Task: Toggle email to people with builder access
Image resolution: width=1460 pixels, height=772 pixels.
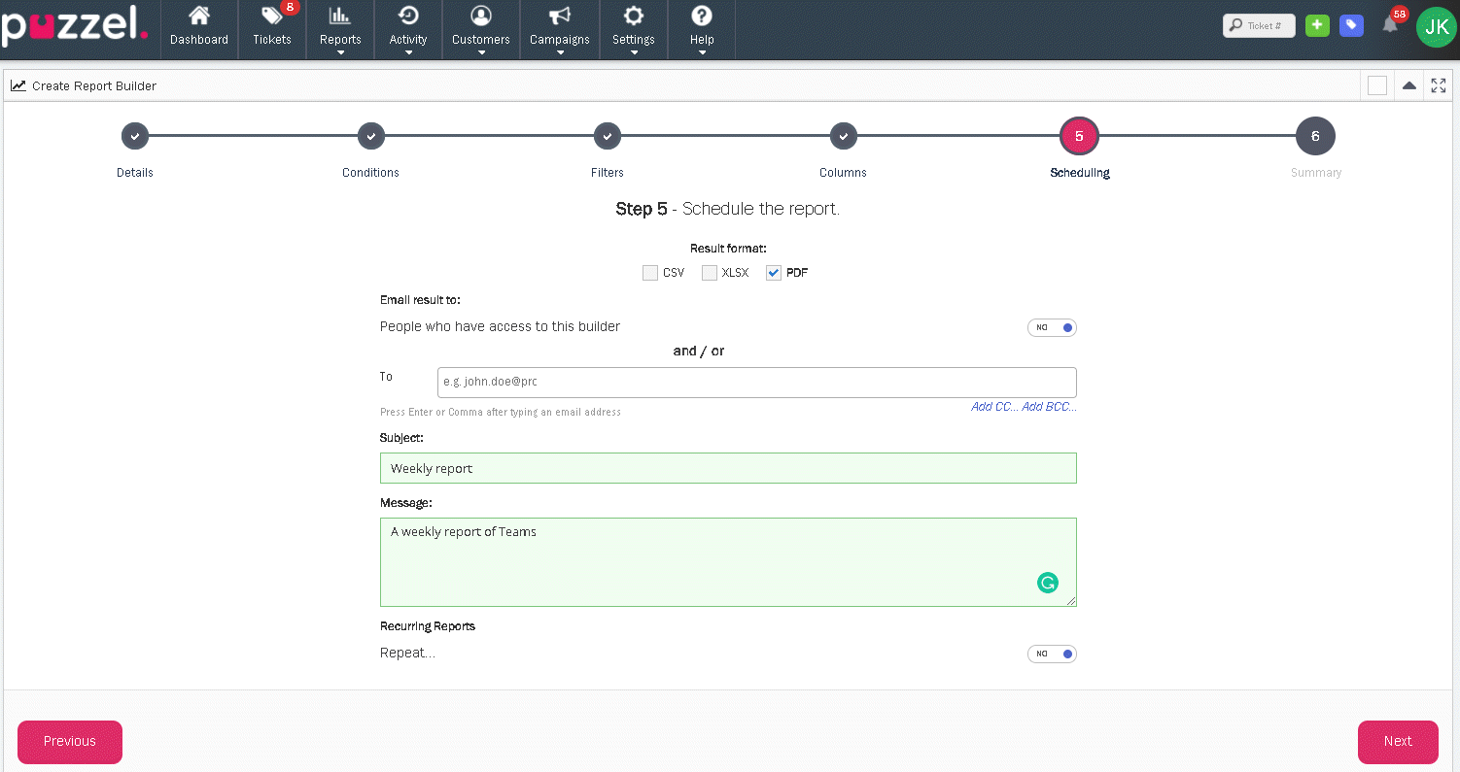Action: coord(1052,327)
